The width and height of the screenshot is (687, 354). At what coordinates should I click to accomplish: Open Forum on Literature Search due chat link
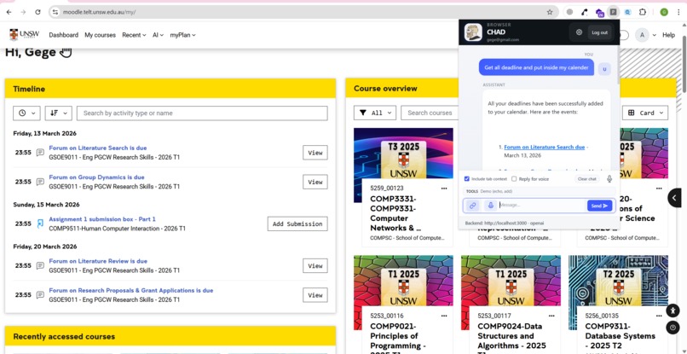click(x=544, y=148)
